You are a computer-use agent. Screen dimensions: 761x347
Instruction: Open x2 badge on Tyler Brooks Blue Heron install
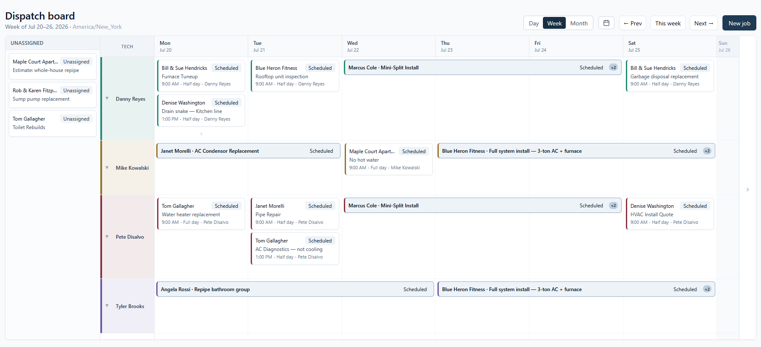(x=707, y=289)
